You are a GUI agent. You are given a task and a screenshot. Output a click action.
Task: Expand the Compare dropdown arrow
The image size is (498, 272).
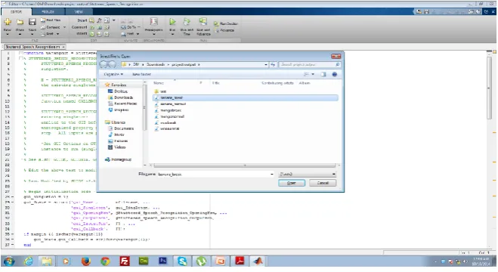[x=64, y=27]
